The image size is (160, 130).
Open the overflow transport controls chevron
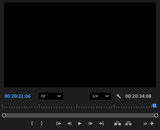[x=145, y=124]
